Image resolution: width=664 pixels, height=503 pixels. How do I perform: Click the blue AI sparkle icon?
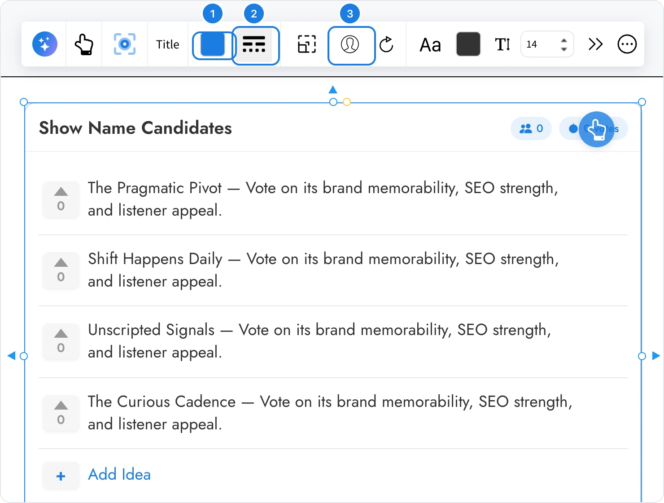pyautogui.click(x=45, y=44)
